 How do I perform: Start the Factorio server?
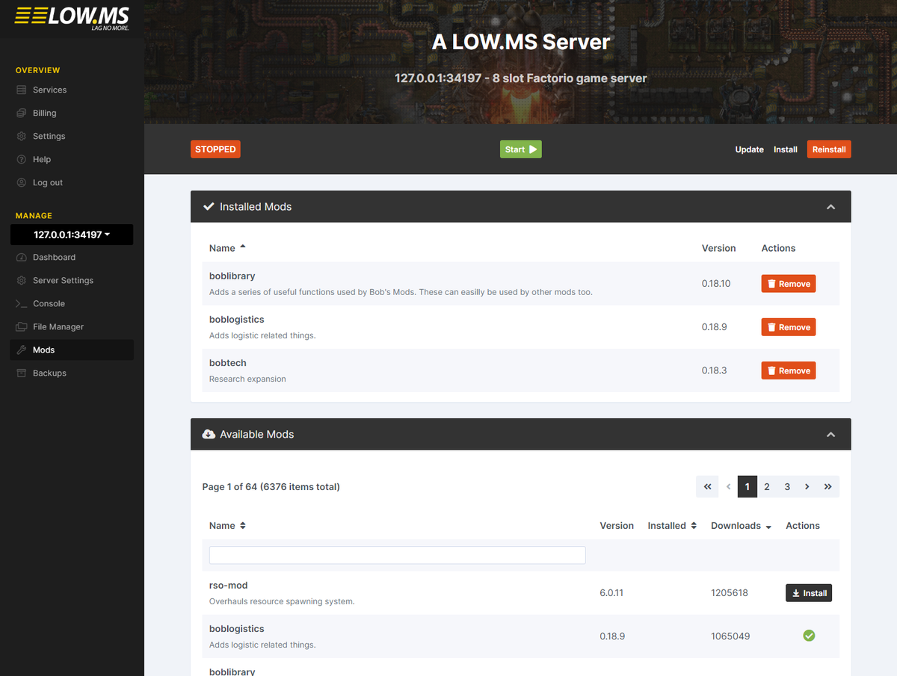[x=520, y=149]
